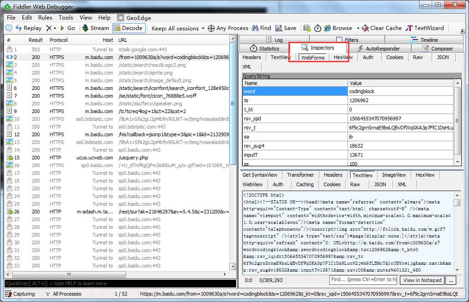Open the Remove sessions dropdown arrow

pyautogui.click(x=55, y=28)
